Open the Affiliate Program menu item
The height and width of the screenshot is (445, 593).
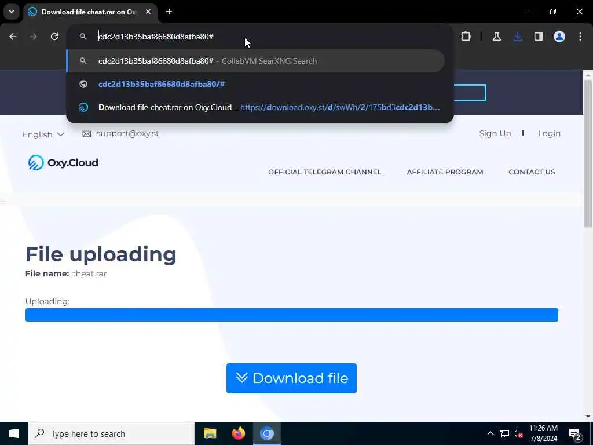(445, 172)
